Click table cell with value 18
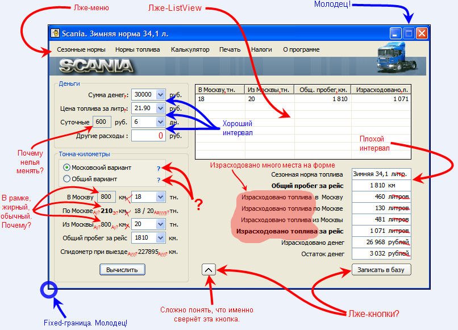Viewport: 458px width, 330px height. tap(220, 99)
